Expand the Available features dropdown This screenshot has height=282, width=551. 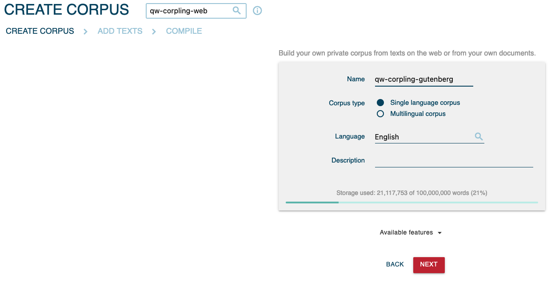411,232
